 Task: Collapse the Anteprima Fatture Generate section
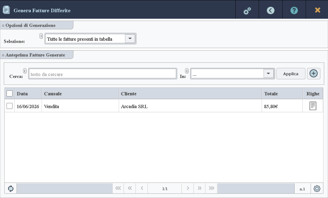(36, 55)
